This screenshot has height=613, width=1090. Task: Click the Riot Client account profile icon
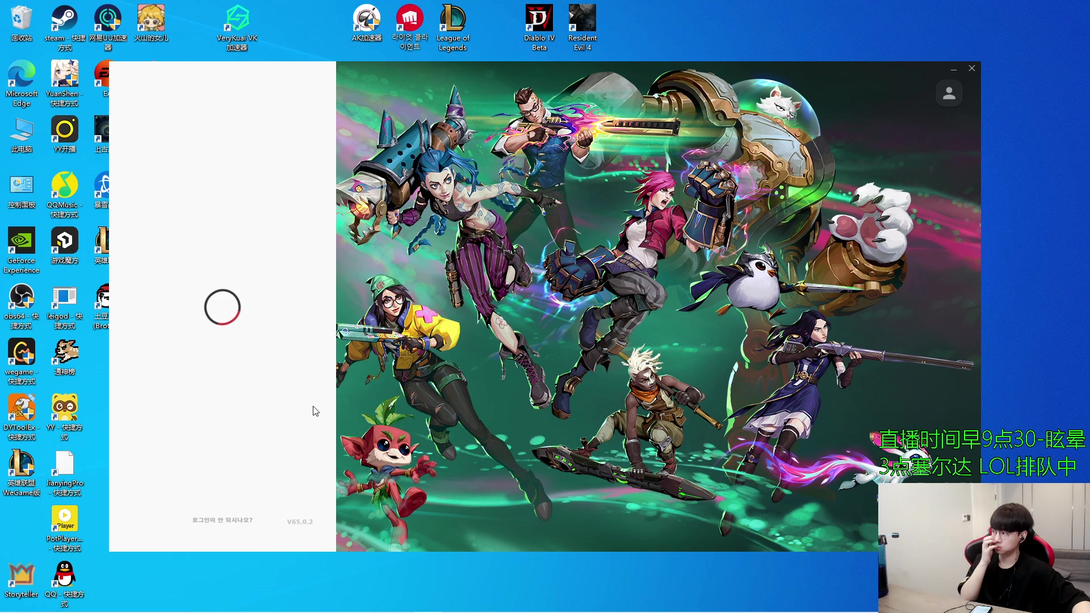pyautogui.click(x=949, y=94)
